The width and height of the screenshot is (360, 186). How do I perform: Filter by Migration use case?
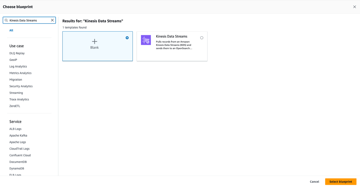16,80
